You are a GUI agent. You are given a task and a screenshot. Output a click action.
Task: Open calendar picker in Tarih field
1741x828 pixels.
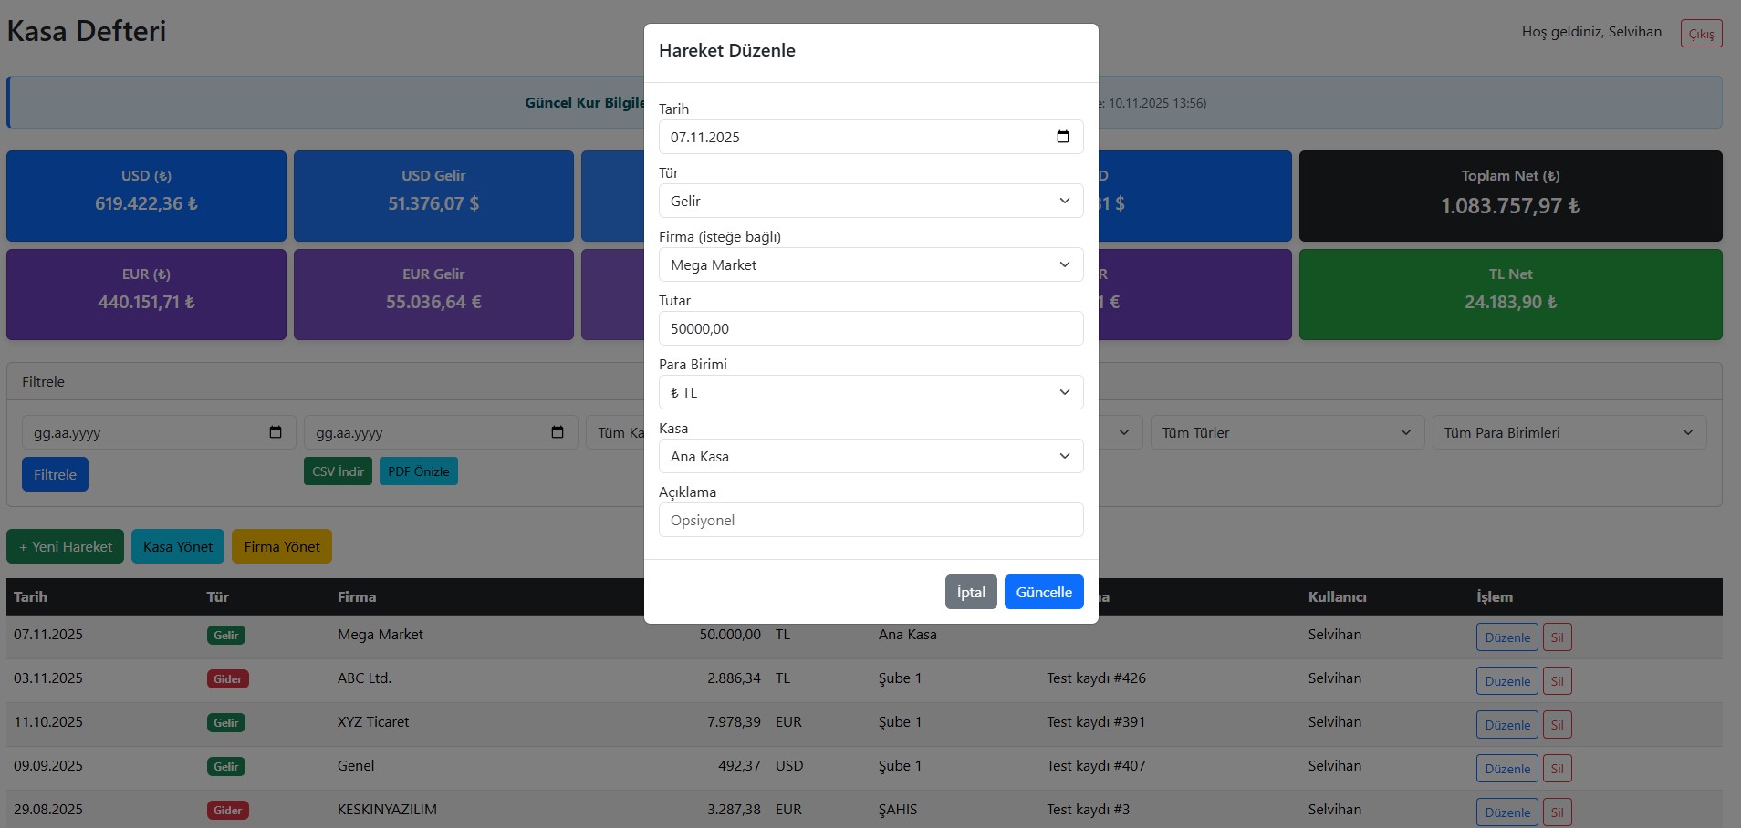click(x=1062, y=137)
